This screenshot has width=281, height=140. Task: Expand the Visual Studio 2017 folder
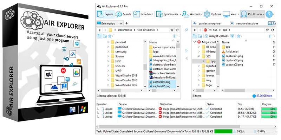coord(108,85)
